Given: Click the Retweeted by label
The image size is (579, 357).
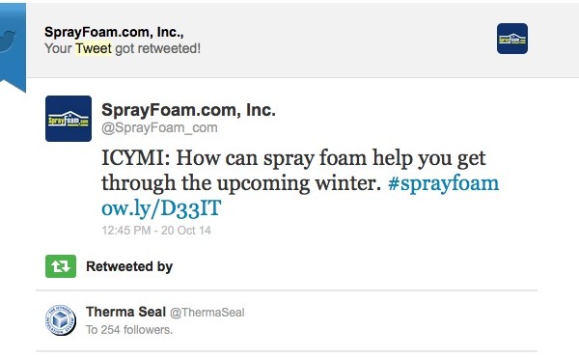Looking at the screenshot, I should (x=129, y=266).
